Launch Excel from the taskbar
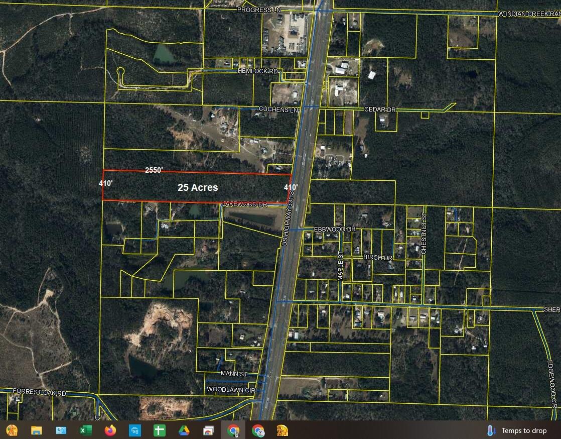The height and width of the screenshot is (439, 561). click(86, 430)
